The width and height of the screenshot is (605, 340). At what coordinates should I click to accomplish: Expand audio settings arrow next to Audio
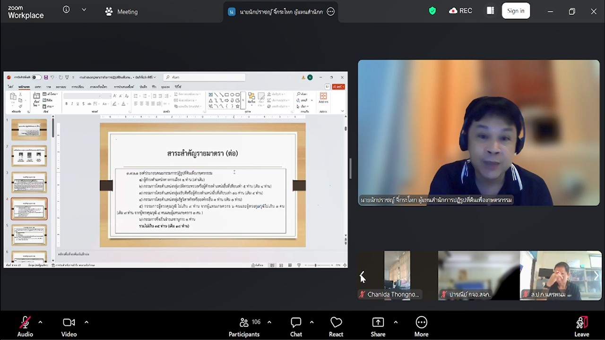click(40, 322)
